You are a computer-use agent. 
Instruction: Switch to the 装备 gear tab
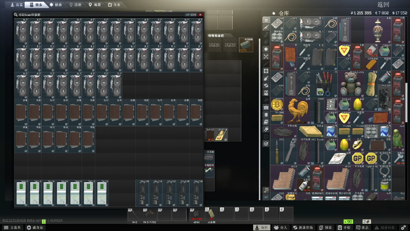36,5
